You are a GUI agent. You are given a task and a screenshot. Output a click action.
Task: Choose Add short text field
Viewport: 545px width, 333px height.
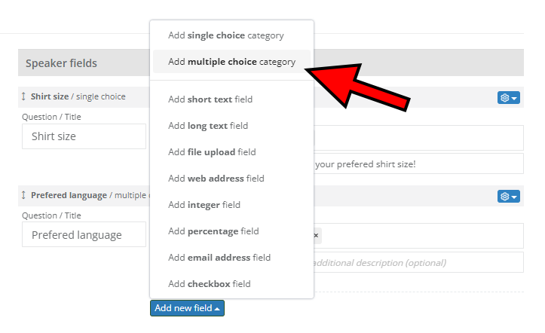coord(210,99)
